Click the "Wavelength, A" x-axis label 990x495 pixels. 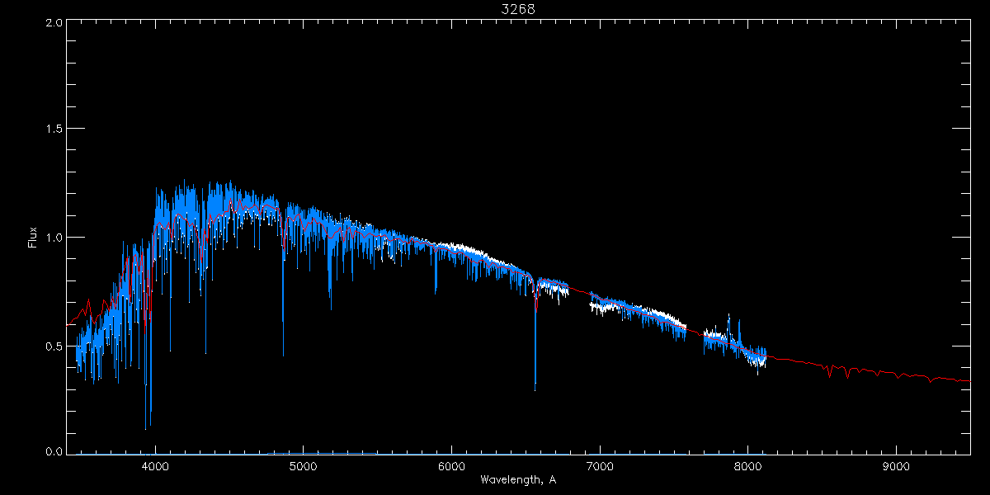pos(518,480)
